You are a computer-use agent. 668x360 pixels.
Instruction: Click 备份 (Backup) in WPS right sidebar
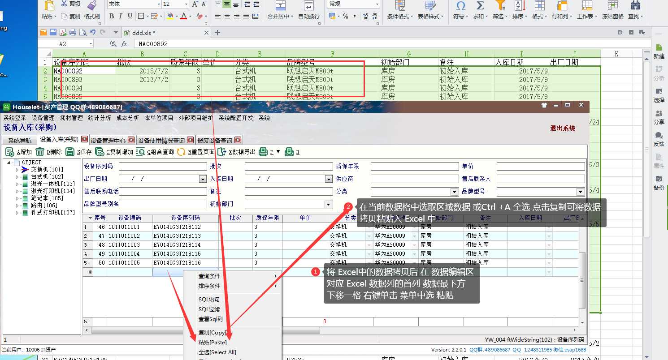(659, 183)
